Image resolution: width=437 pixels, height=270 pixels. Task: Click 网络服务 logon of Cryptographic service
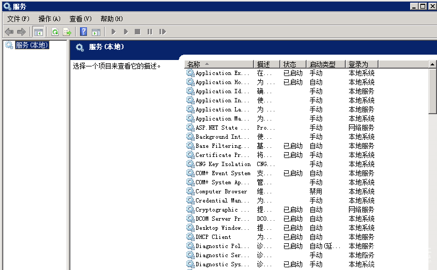361,209
